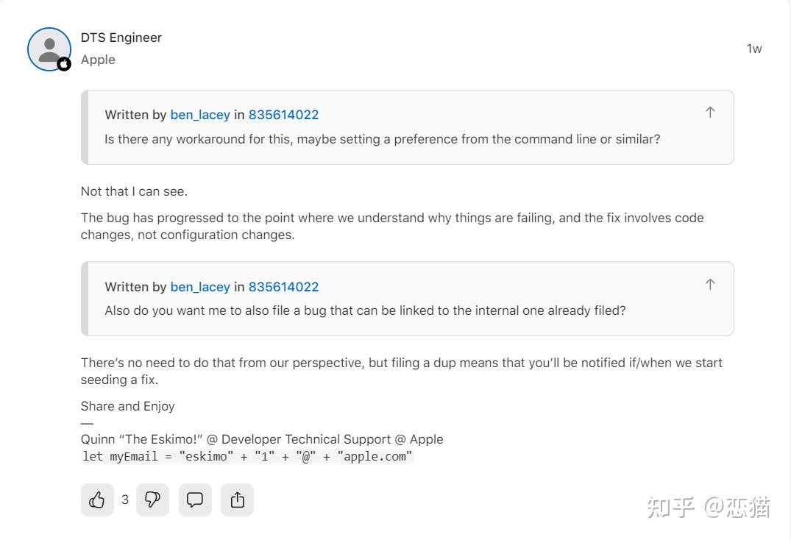Click the Quinn "The Eskimo!" signature line
Viewport: 791px width, 540px height.
pos(262,439)
